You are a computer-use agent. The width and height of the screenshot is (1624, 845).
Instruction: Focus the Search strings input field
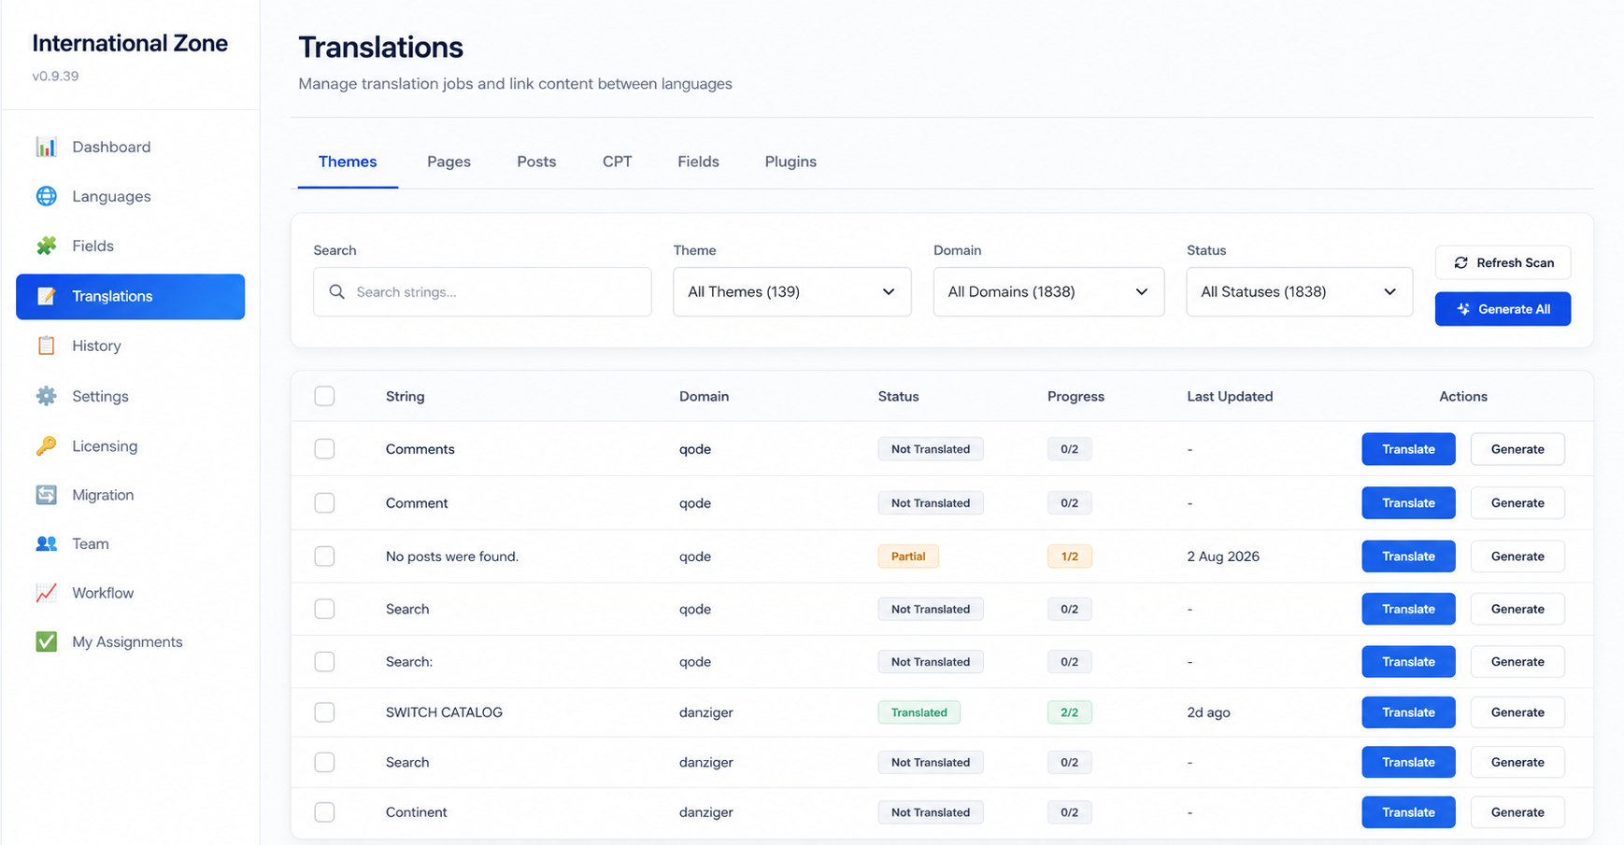482,291
